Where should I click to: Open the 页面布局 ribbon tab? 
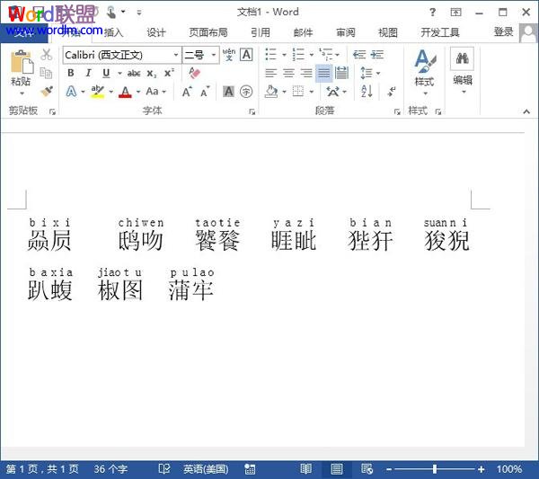click(208, 32)
